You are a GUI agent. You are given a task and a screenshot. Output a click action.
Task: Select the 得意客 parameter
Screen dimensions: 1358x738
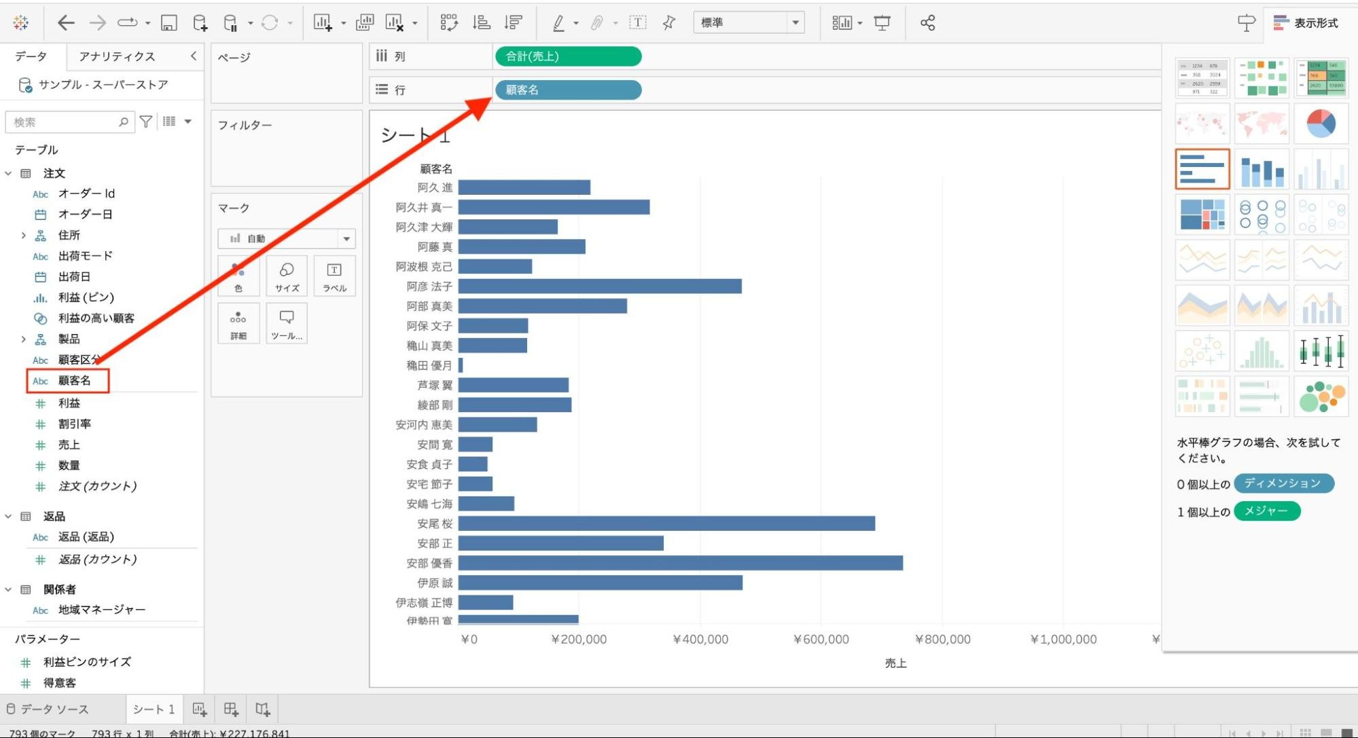point(60,682)
